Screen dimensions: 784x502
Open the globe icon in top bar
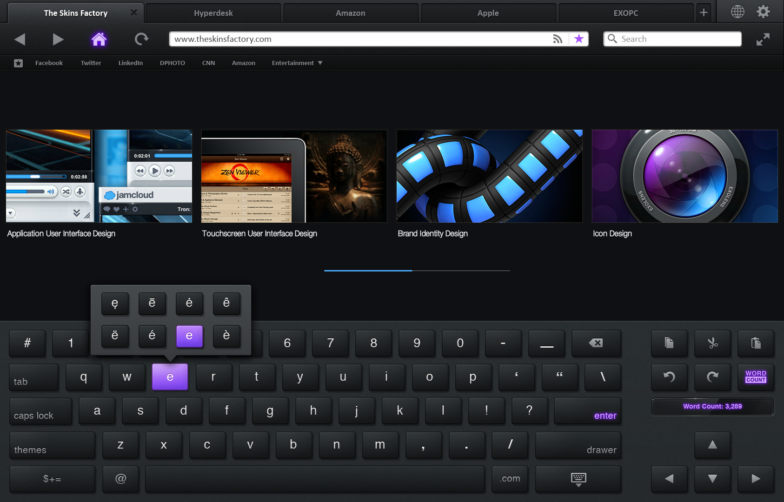(737, 12)
